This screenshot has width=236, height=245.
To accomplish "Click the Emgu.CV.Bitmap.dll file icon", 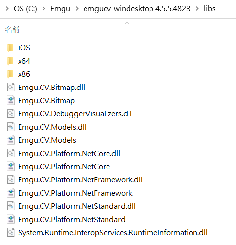I will pos(11,87).
